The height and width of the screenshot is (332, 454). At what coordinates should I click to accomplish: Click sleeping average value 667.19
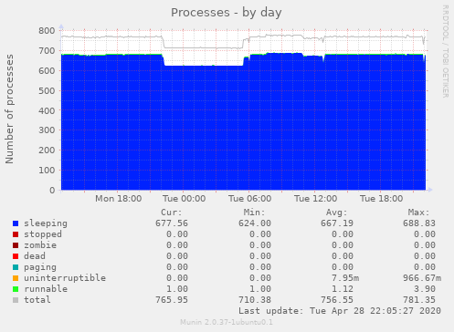click(x=337, y=223)
